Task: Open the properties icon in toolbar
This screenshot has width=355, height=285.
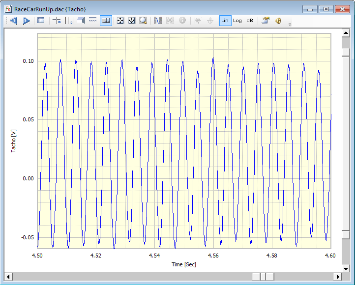Action: point(266,21)
